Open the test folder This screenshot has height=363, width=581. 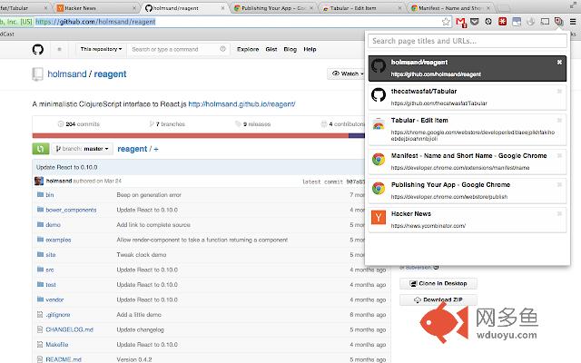coord(51,284)
